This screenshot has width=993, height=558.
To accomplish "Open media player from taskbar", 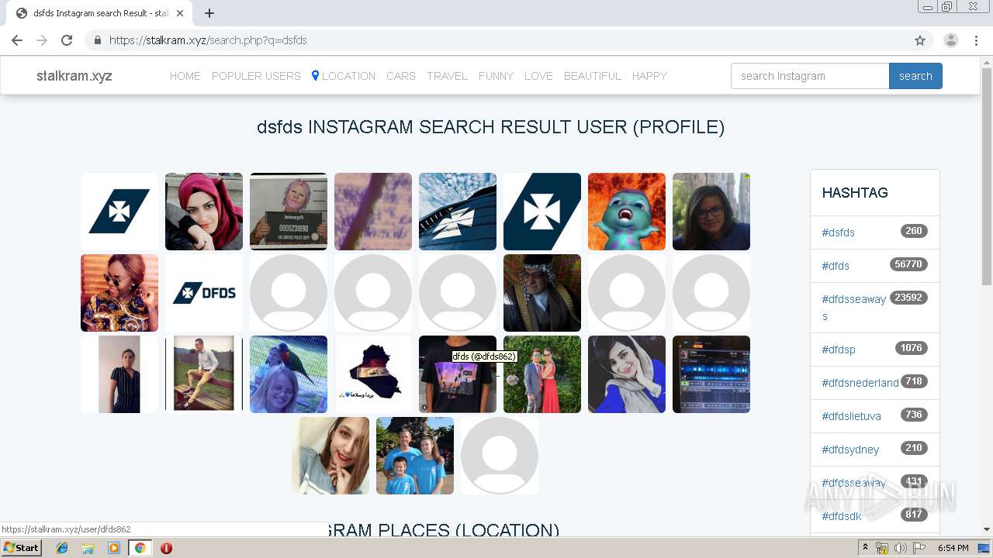I will [x=114, y=548].
